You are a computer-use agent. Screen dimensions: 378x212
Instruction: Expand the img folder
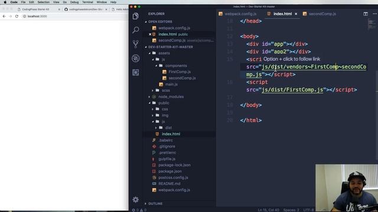(165, 115)
